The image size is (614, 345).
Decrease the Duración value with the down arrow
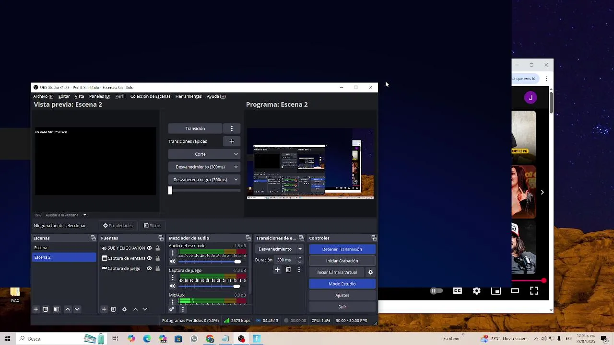[x=300, y=262]
